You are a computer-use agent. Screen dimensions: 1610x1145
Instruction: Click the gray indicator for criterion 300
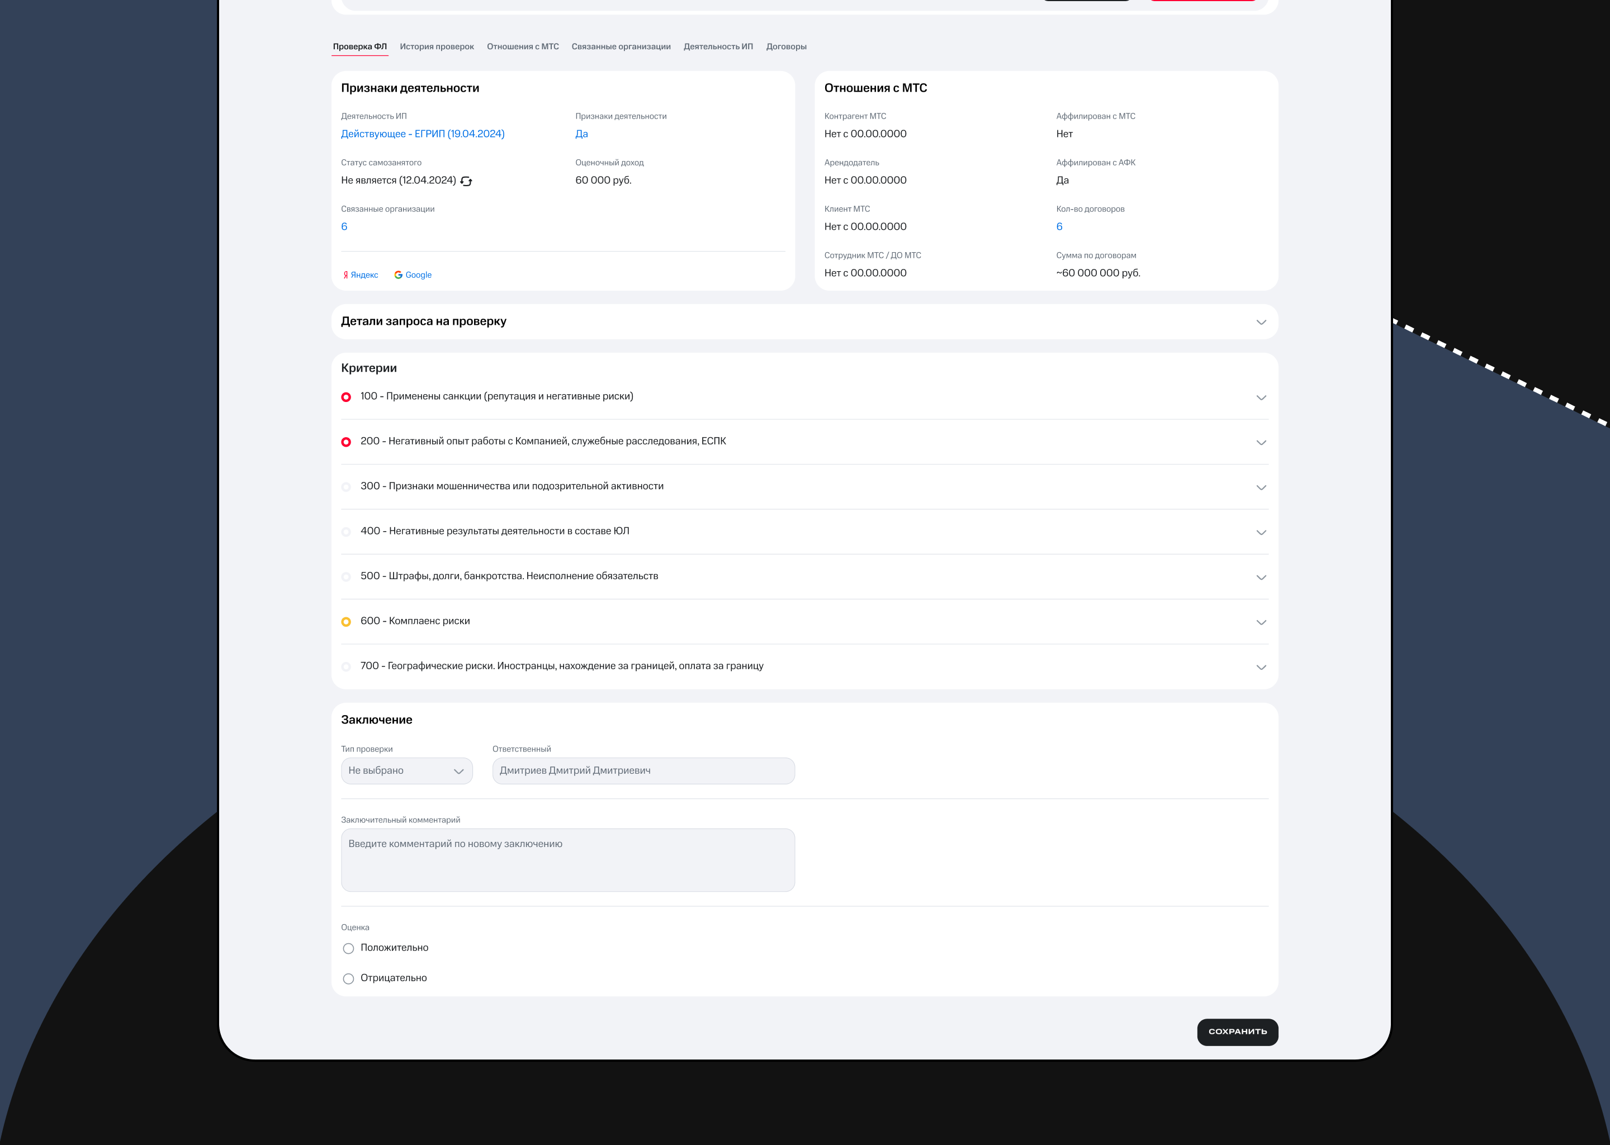pyautogui.click(x=346, y=487)
